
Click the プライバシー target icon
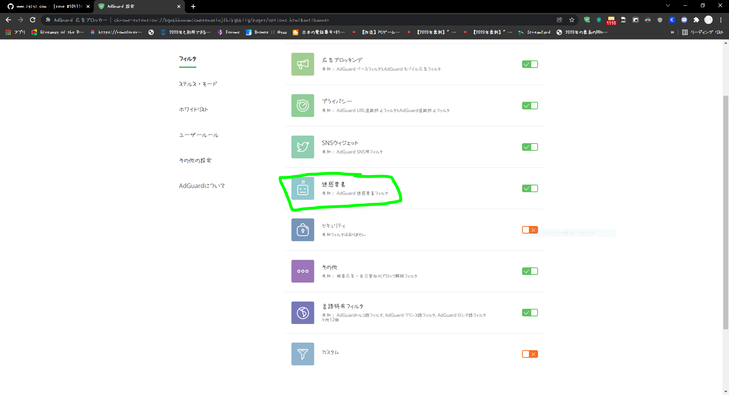303,106
